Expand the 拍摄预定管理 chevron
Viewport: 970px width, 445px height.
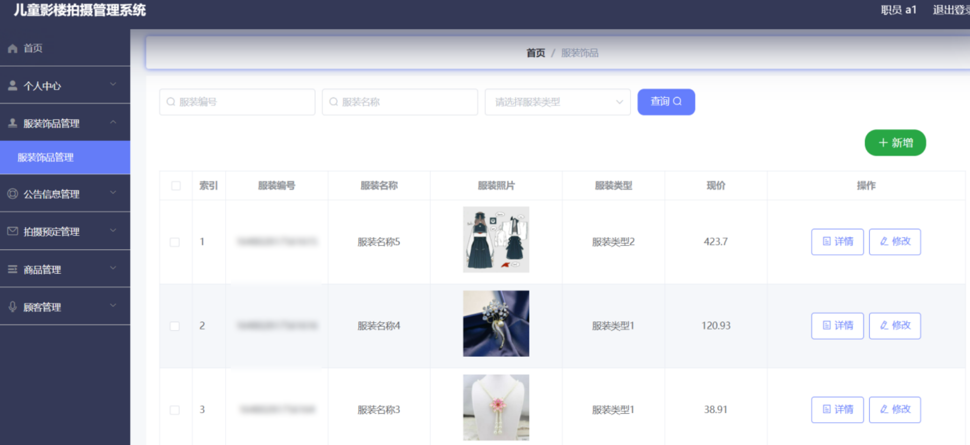pyautogui.click(x=113, y=230)
